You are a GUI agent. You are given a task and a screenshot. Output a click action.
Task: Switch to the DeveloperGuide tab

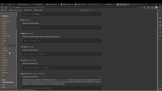tap(39, 5)
